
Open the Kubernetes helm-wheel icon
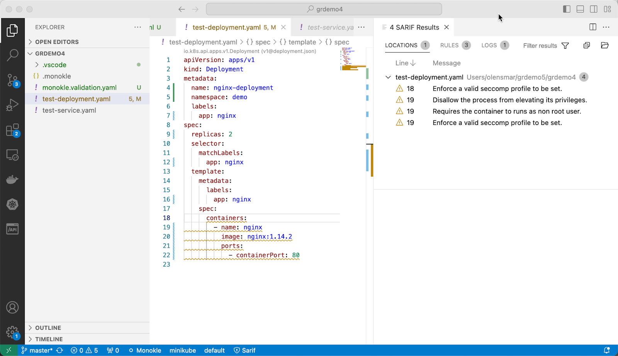[12, 204]
